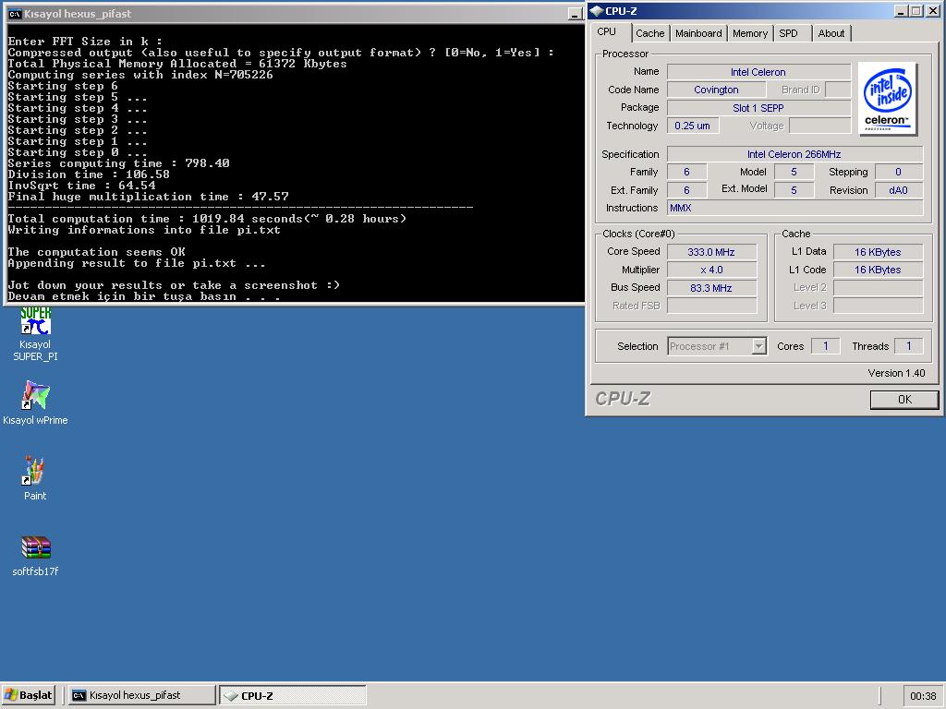
Task: Click the Core Speed 333.0 MHz value
Action: tap(711, 252)
